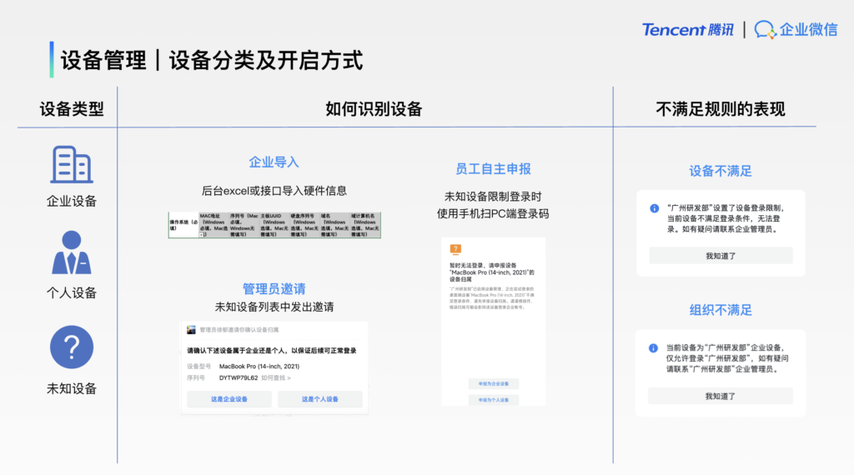This screenshot has width=854, height=475.
Task: Click the 企业导入 heading
Action: (274, 162)
